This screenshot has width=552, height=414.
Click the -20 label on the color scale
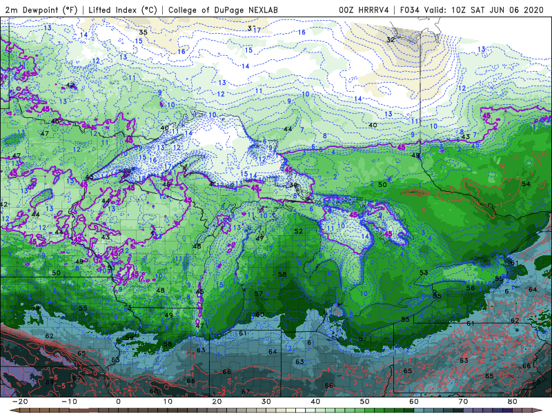coord(20,402)
